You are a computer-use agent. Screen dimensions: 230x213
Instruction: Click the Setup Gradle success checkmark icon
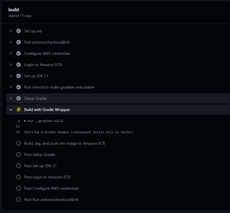[19, 98]
